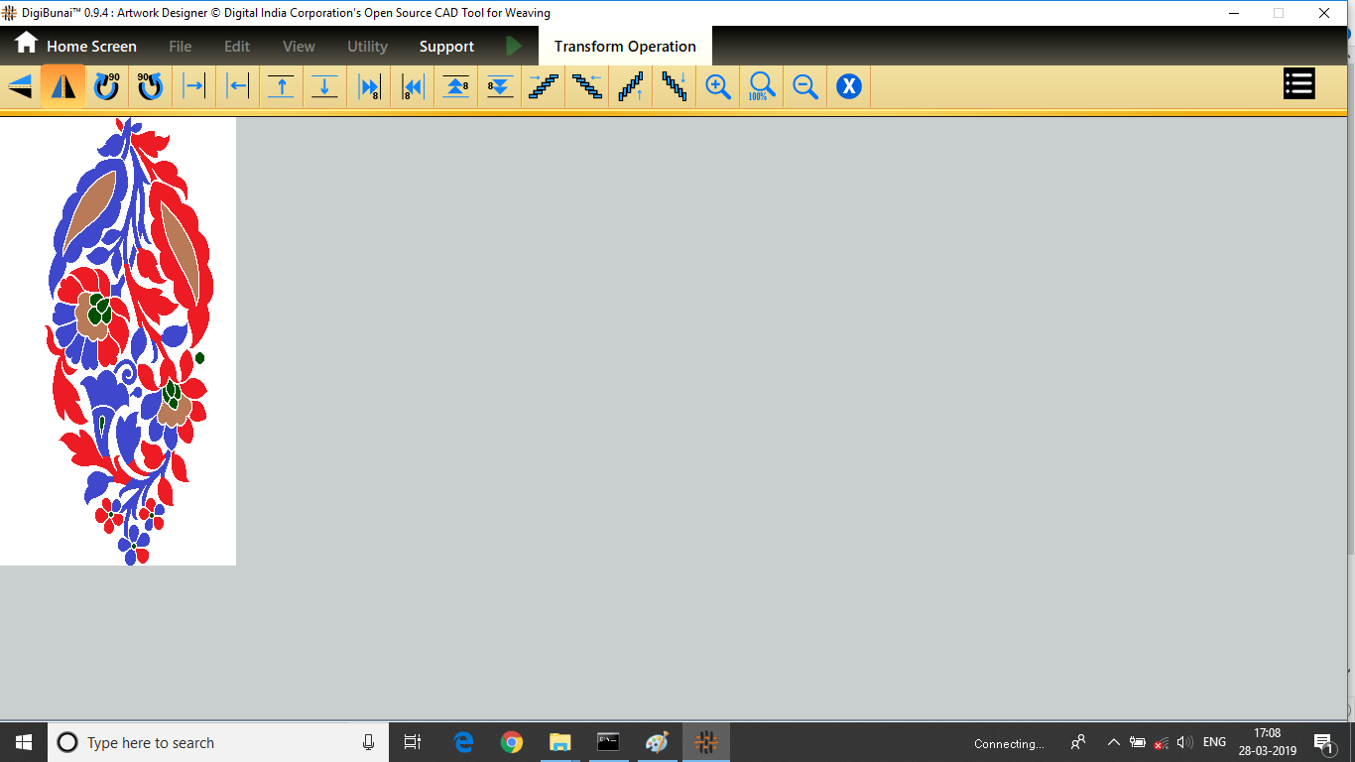Apply the horizontal mirror transform
The image size is (1355, 762).
click(x=20, y=86)
